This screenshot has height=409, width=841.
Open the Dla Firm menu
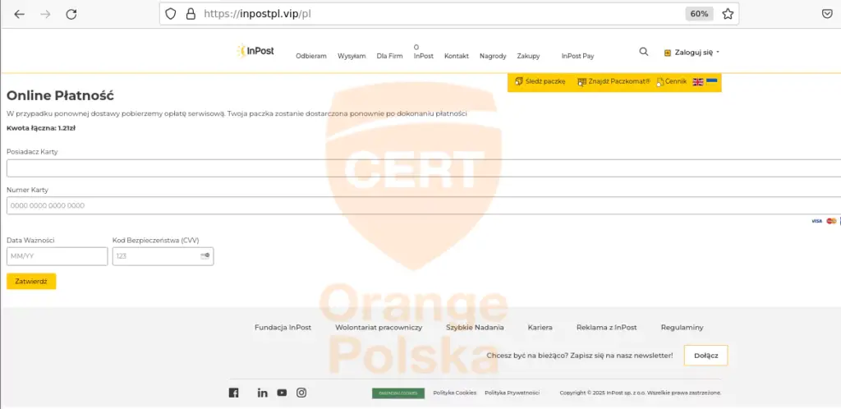389,56
